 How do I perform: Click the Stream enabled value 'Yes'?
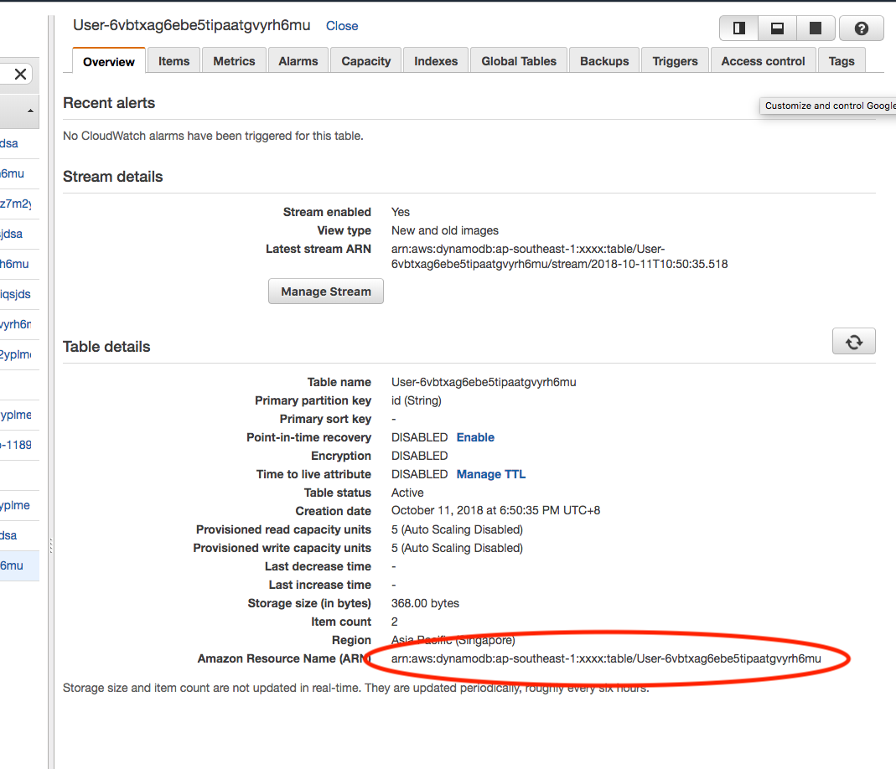(x=401, y=212)
